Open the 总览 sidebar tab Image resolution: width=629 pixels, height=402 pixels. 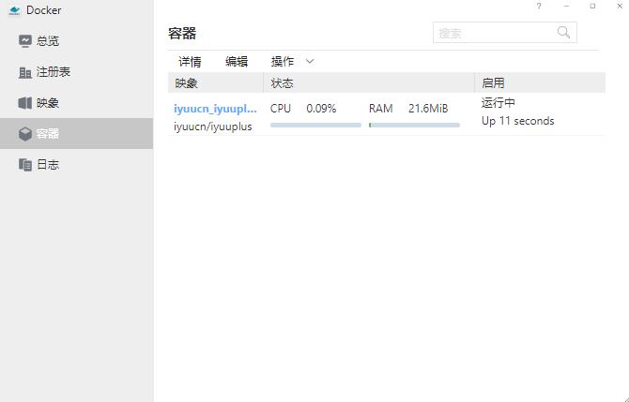click(77, 41)
